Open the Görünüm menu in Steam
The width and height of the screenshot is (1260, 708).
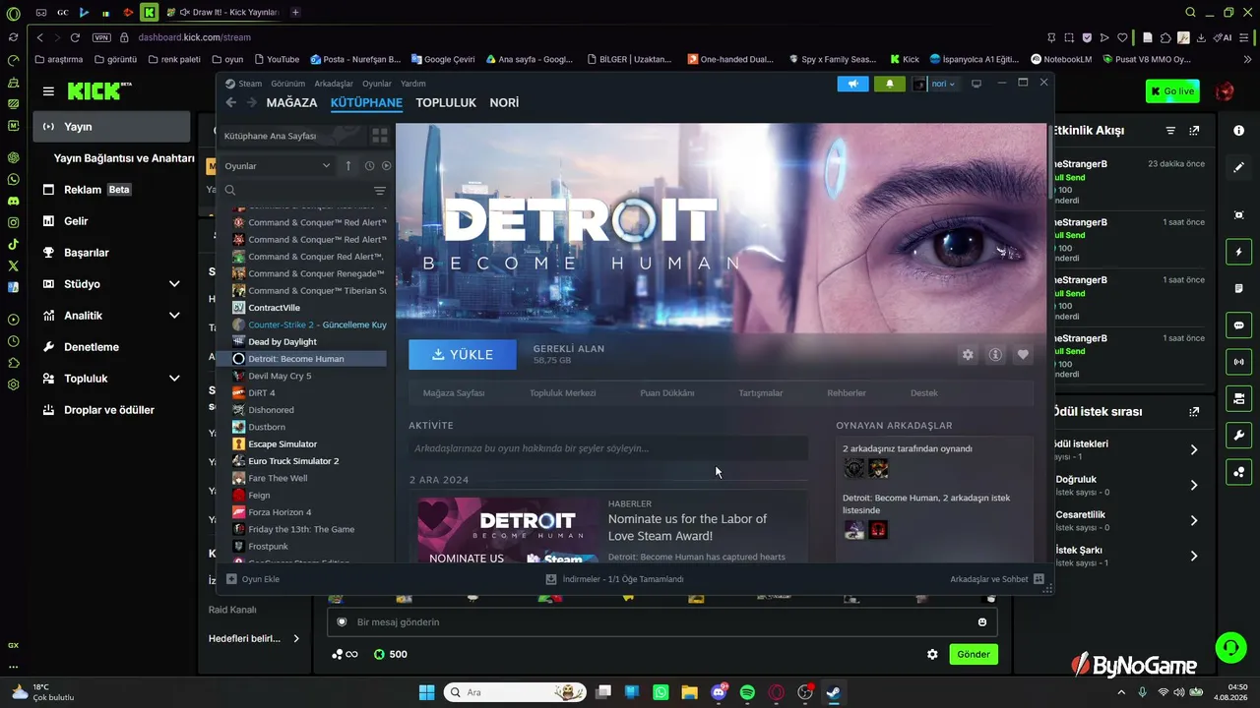point(288,84)
